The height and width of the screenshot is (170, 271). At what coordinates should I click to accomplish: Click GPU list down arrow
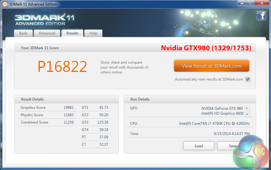(247, 114)
